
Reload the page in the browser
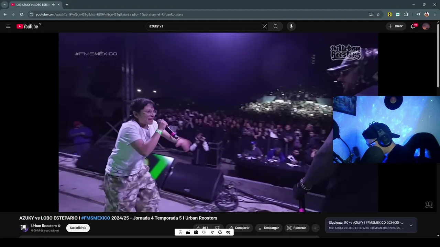point(21,14)
